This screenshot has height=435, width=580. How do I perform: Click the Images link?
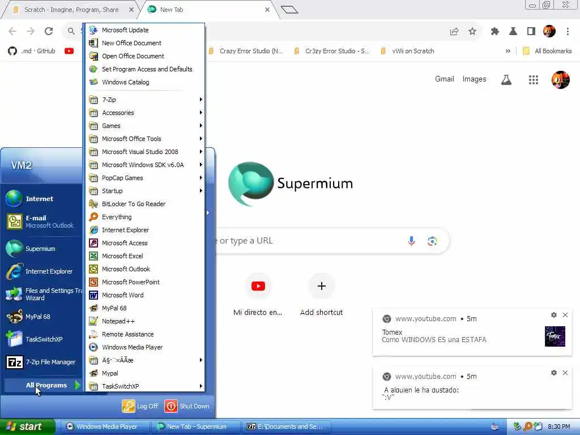[x=474, y=79]
